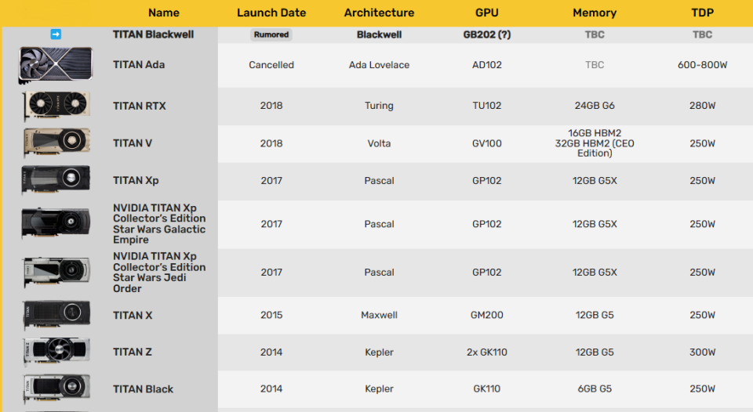Click the GM200 GPU cell
753x412 pixels.
click(487, 315)
